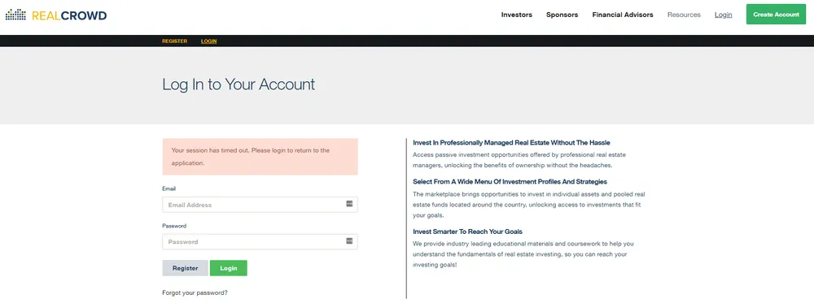Click the green Create Account button

[x=776, y=15]
